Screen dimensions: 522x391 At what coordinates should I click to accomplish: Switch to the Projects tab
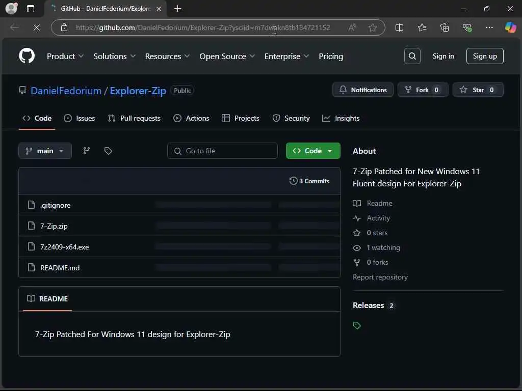coord(241,118)
